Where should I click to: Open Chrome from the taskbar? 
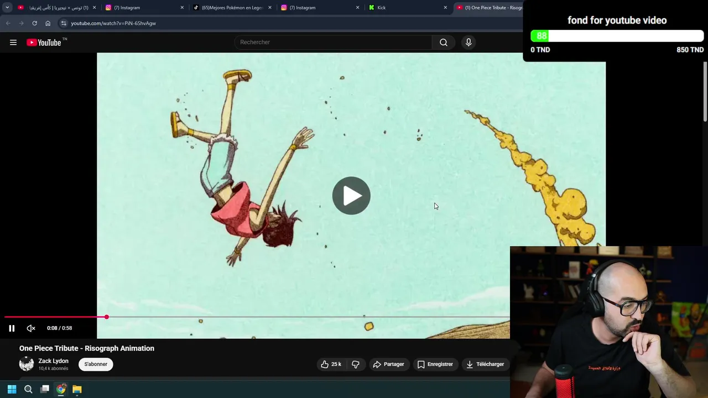(61, 389)
